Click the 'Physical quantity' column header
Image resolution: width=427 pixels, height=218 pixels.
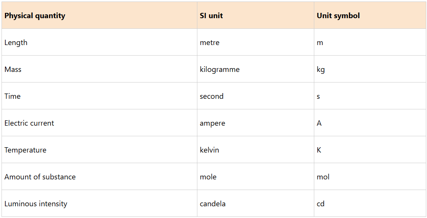click(x=35, y=16)
